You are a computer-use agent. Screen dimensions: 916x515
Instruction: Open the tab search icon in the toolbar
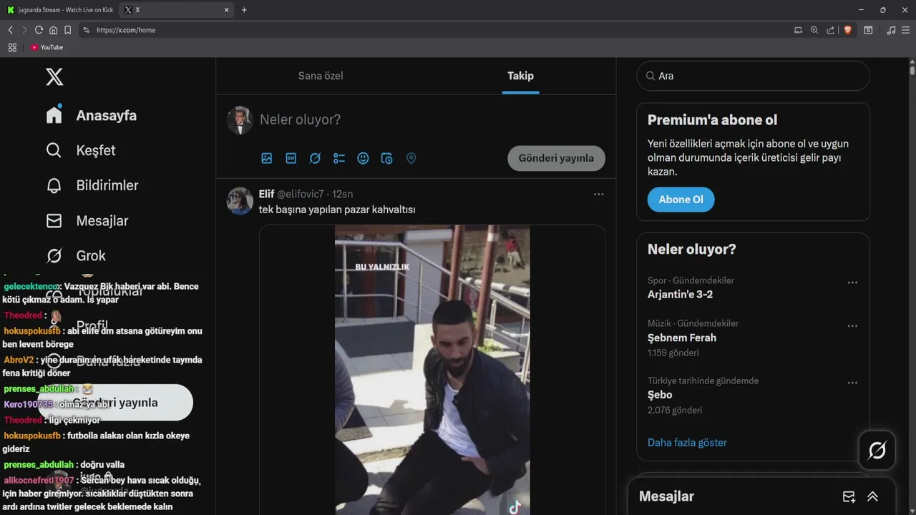click(x=868, y=30)
